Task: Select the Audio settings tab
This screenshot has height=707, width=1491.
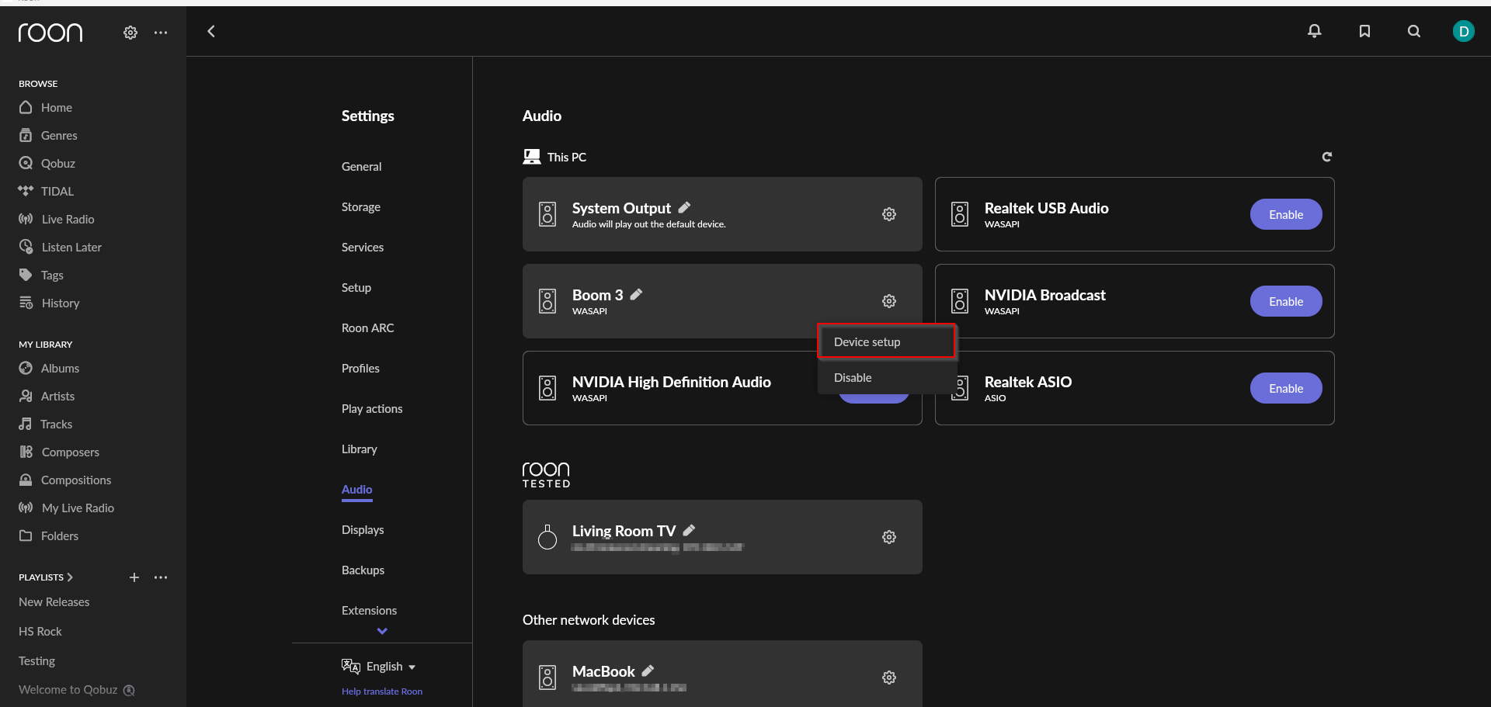Action: tap(357, 489)
